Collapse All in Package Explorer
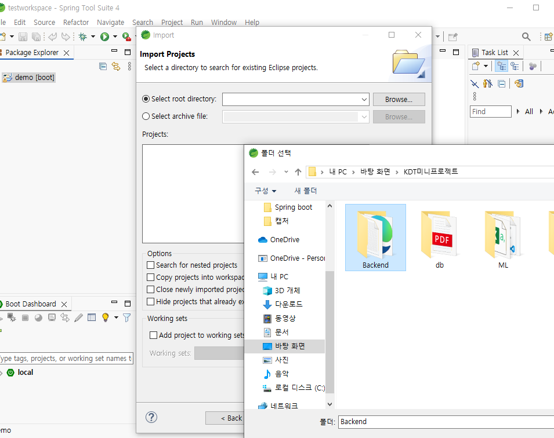 (103, 67)
